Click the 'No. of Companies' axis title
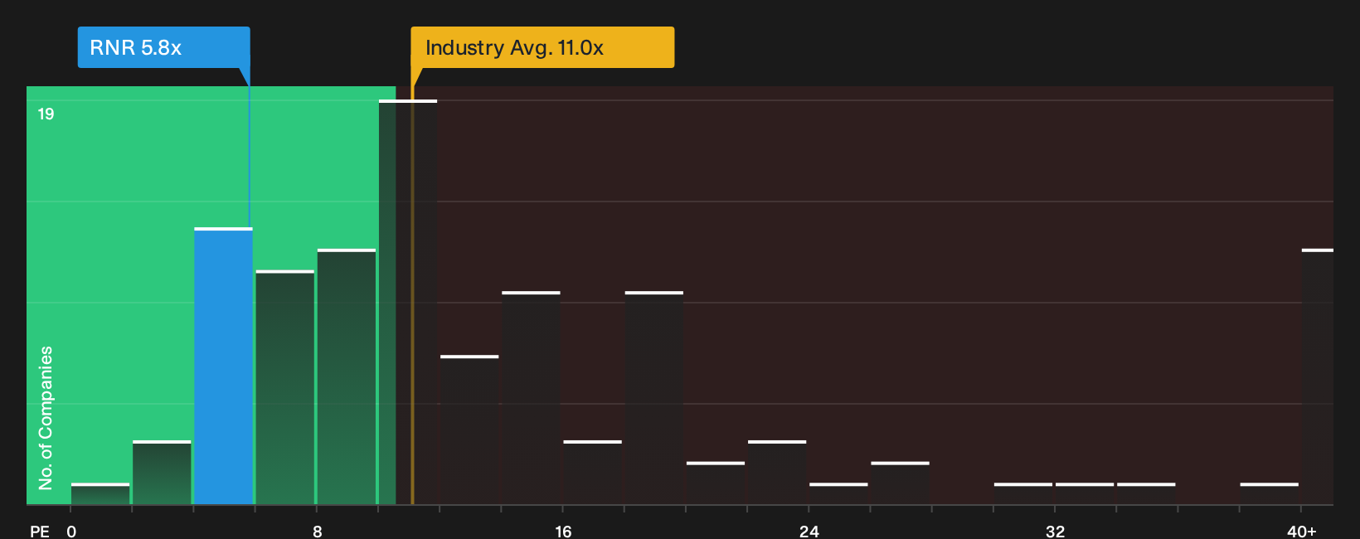 pos(46,417)
